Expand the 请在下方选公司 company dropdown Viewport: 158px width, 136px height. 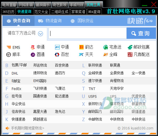25,33
